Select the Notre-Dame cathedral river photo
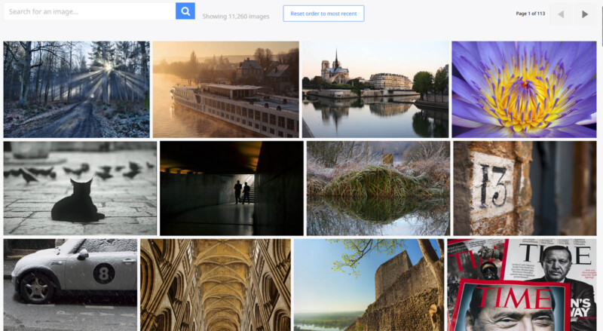 (375, 89)
